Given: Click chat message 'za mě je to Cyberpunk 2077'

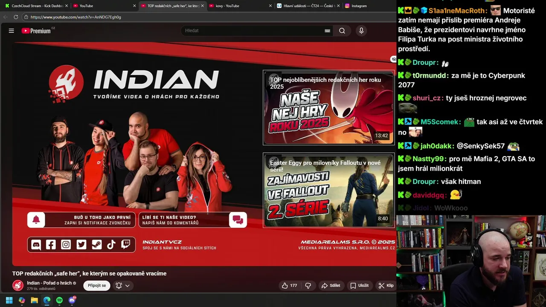Looking at the screenshot, I should pyautogui.click(x=462, y=80).
